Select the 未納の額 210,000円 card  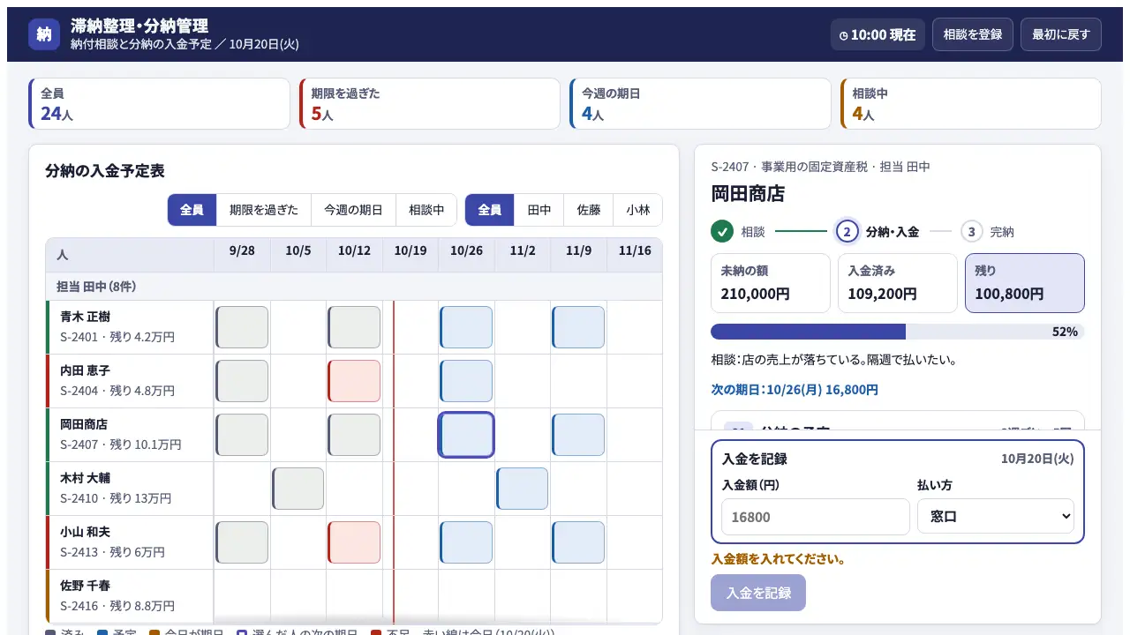click(x=771, y=283)
